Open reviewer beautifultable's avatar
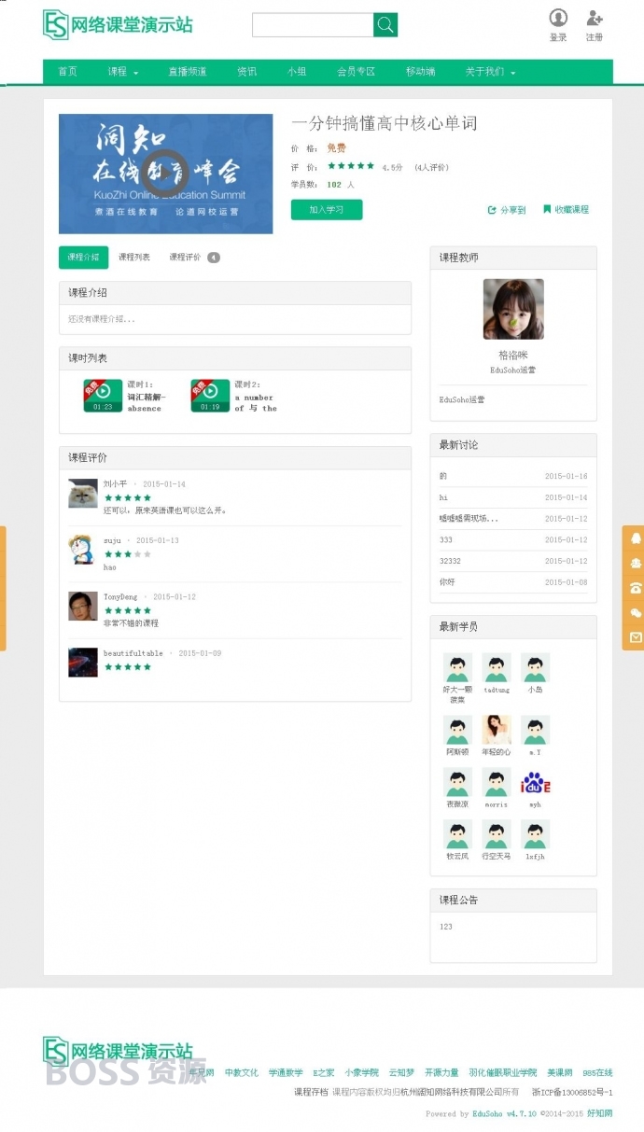Screen dimensions: 644x1132 point(83,663)
